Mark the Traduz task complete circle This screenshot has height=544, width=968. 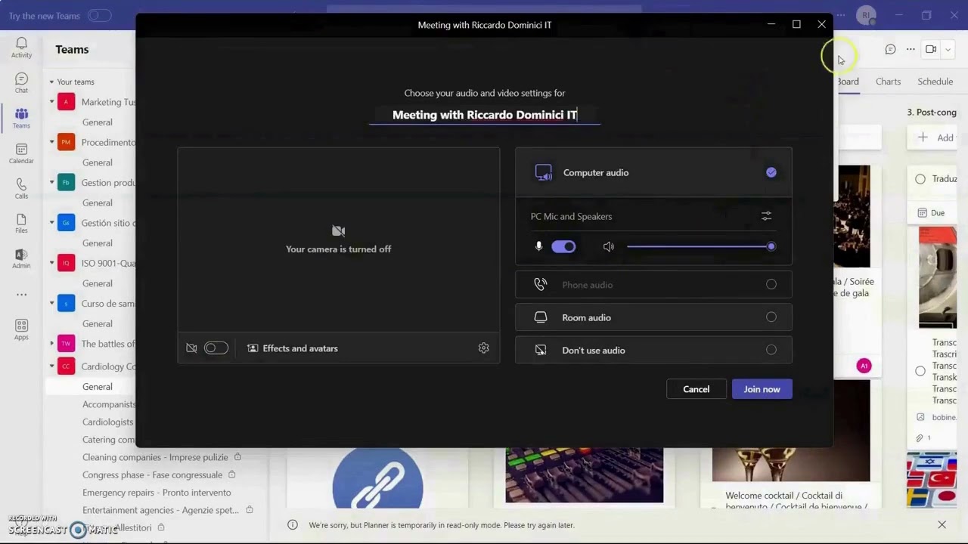[920, 179]
